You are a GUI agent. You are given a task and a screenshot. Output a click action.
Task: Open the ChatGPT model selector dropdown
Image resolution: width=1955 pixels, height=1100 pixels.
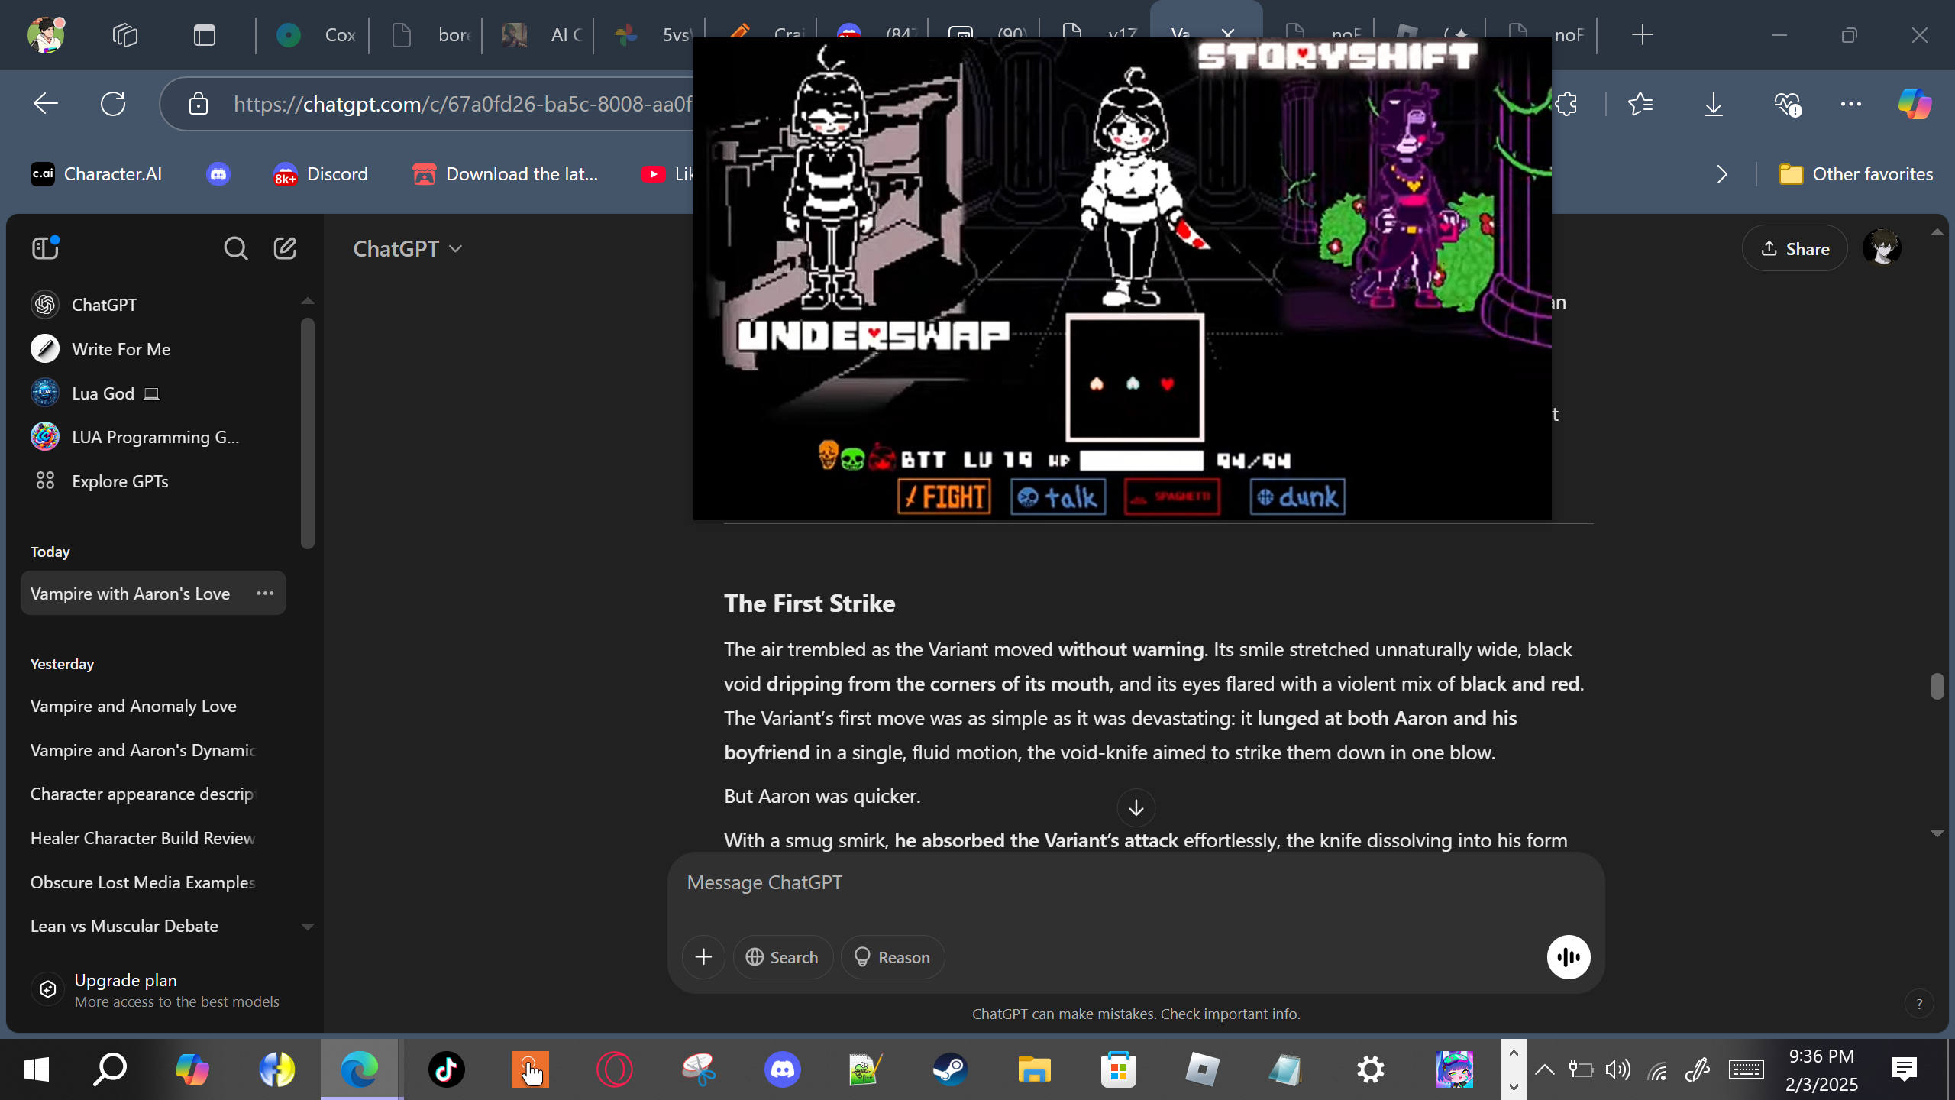coord(408,249)
